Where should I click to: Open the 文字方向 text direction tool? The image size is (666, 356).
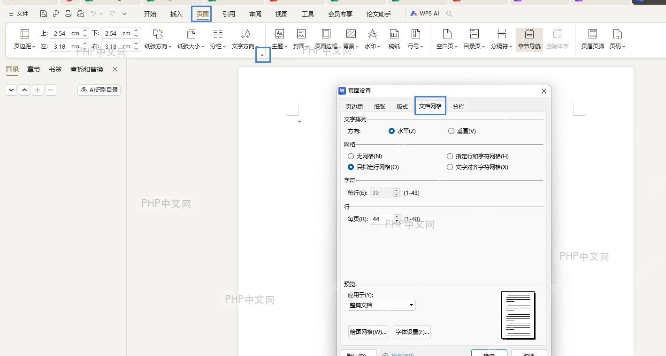point(245,39)
